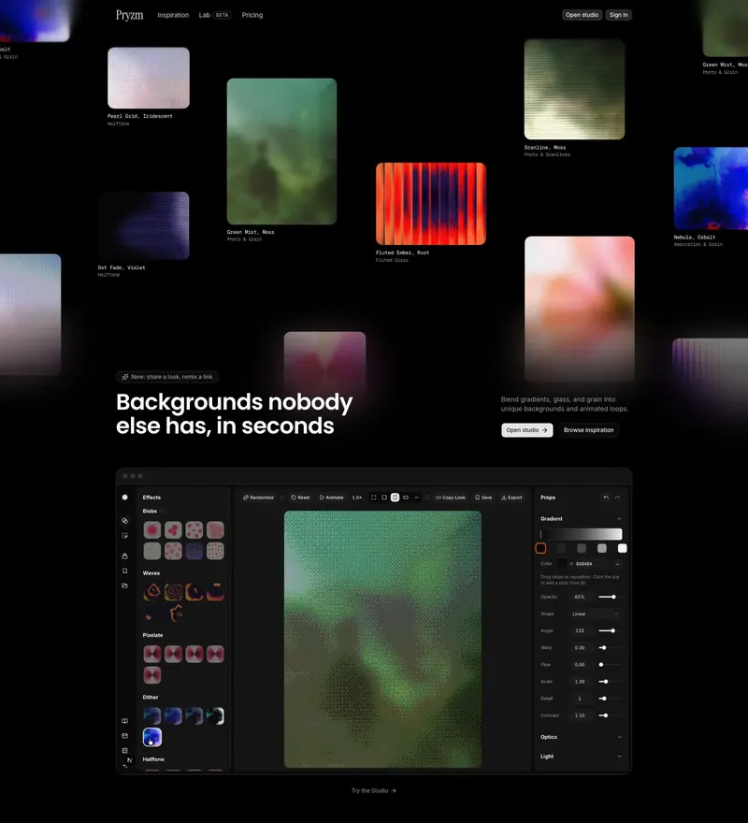
Task: Click the Browse inspiration button
Action: tap(588, 430)
